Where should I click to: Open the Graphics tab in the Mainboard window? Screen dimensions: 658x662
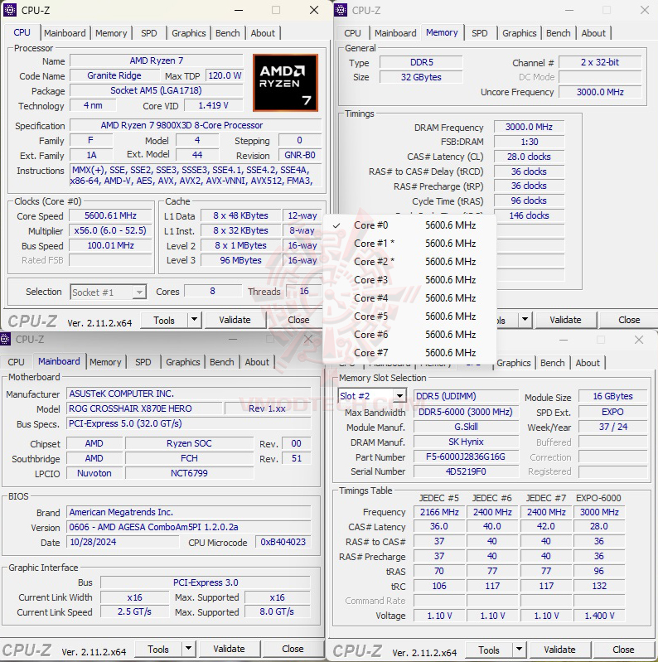click(182, 362)
